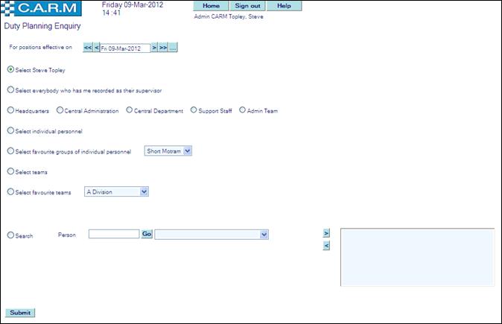Select the Headquarters radio option
Viewport: 502px width, 324px height.
click(10, 110)
